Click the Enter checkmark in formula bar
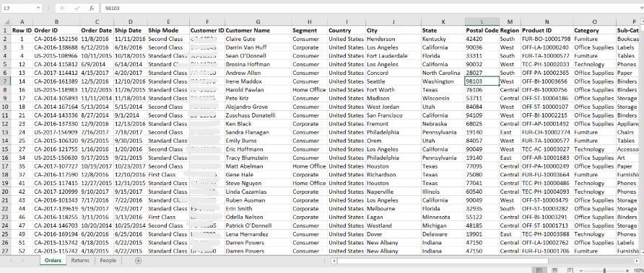 pos(77,8)
